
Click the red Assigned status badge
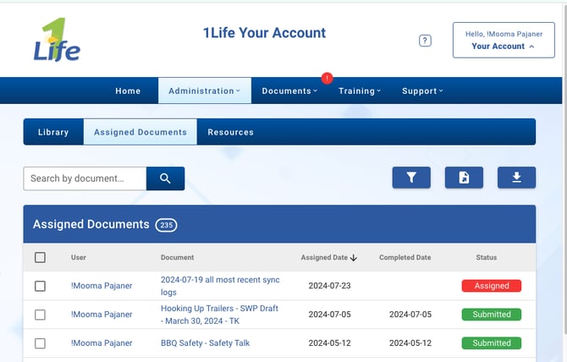coord(491,286)
